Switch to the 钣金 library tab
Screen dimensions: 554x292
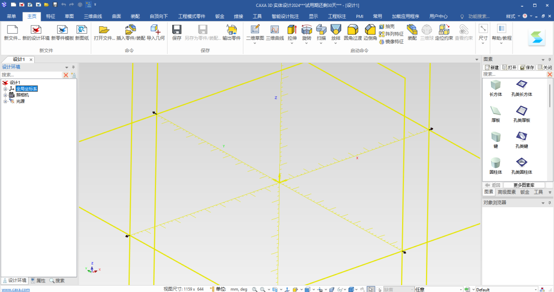click(x=524, y=192)
